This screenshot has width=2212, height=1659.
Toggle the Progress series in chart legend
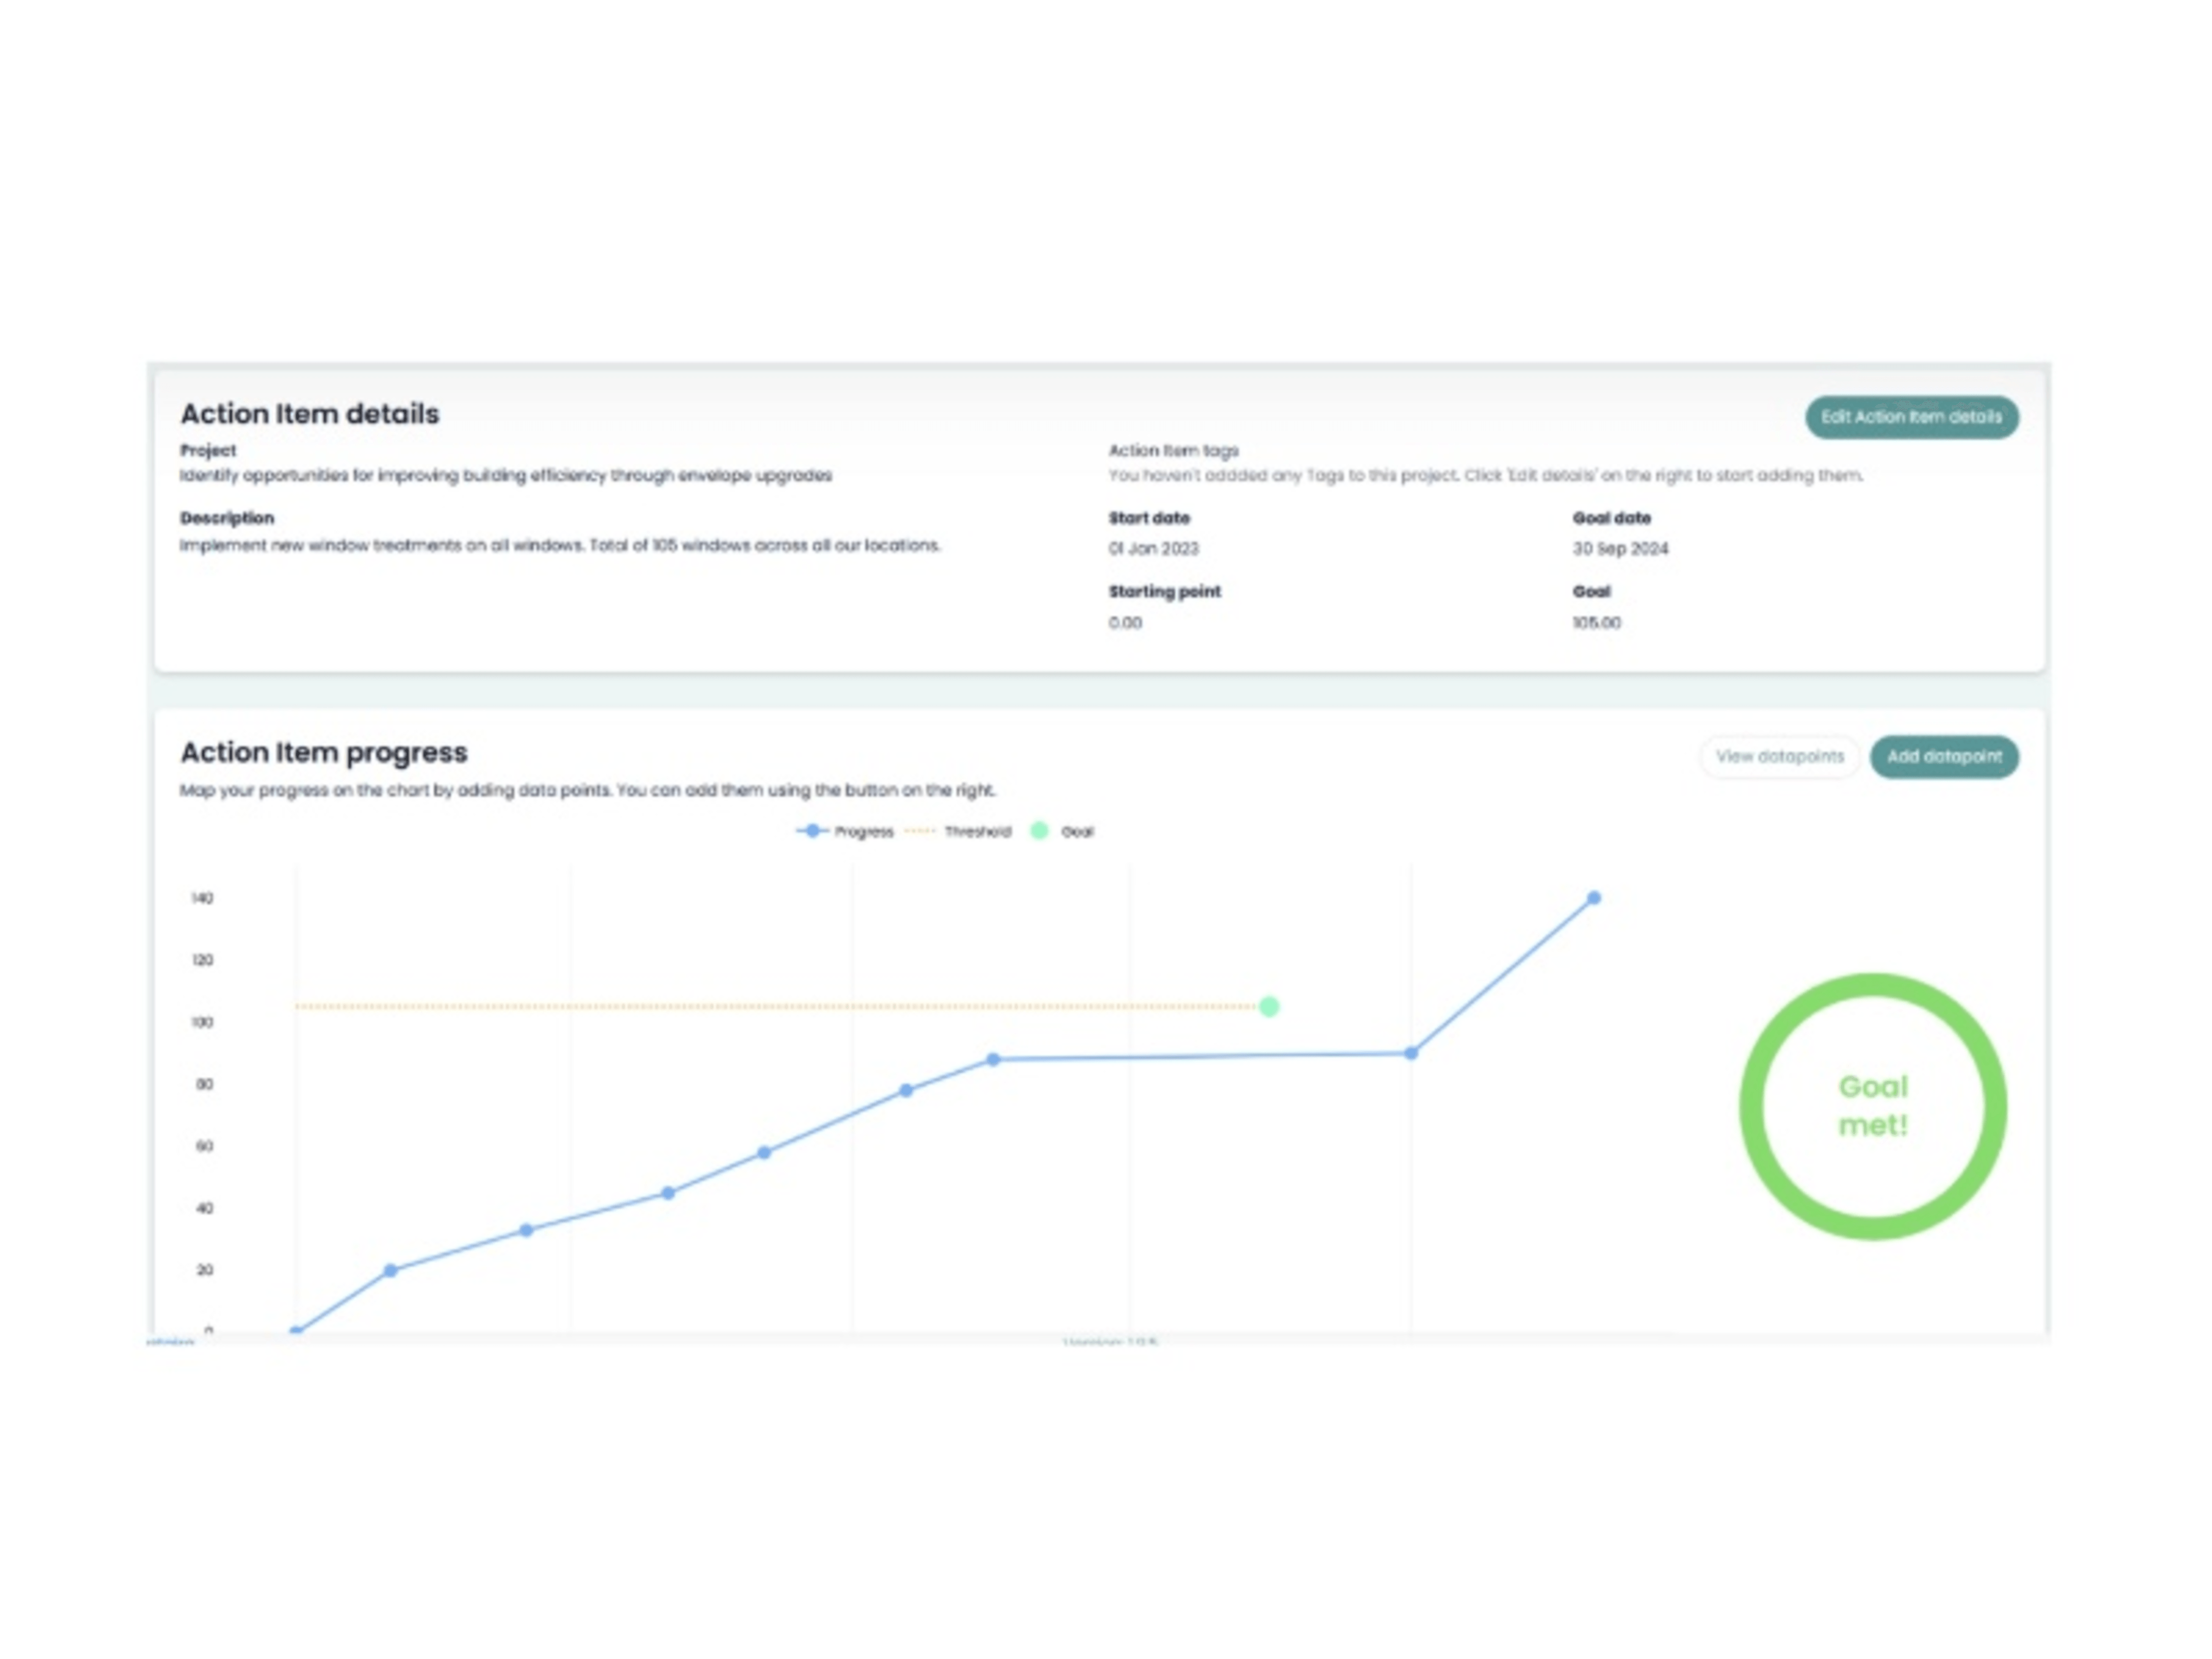tap(845, 831)
